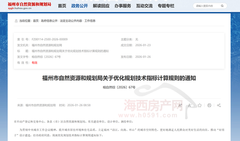The width and height of the screenshot is (240, 141).
Task: Increase font size with A+ icon
Action: (x=180, y=105)
